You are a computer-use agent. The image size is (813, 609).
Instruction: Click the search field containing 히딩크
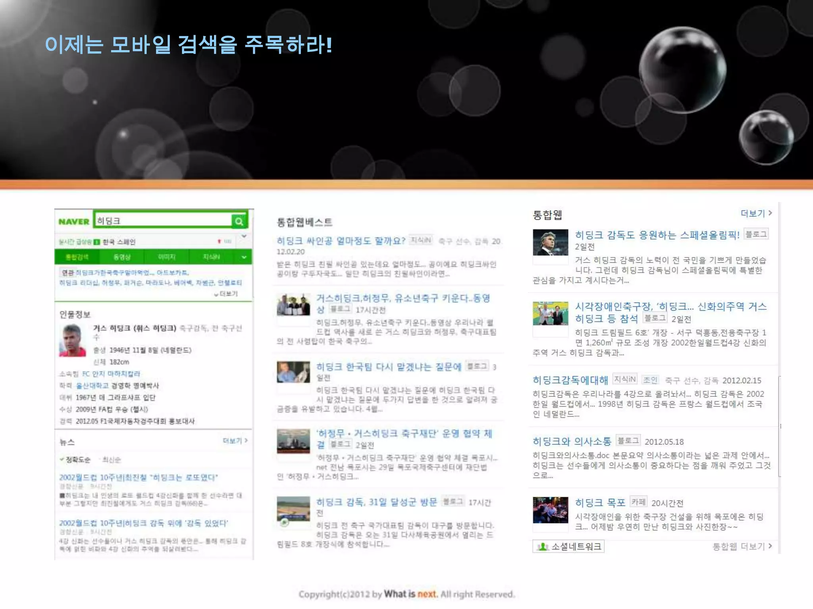(x=163, y=220)
